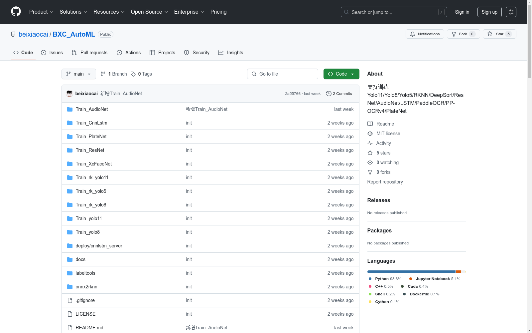Switch to the Projects tab
Screen dimensions: 532x333
pyautogui.click(x=162, y=53)
